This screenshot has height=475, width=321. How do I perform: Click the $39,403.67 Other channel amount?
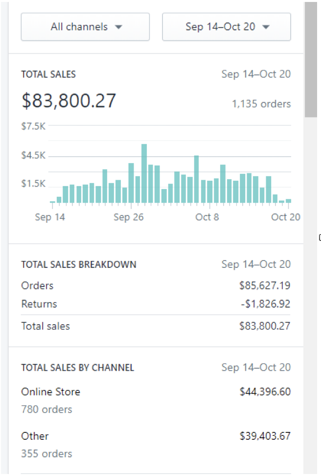pyautogui.click(x=264, y=436)
